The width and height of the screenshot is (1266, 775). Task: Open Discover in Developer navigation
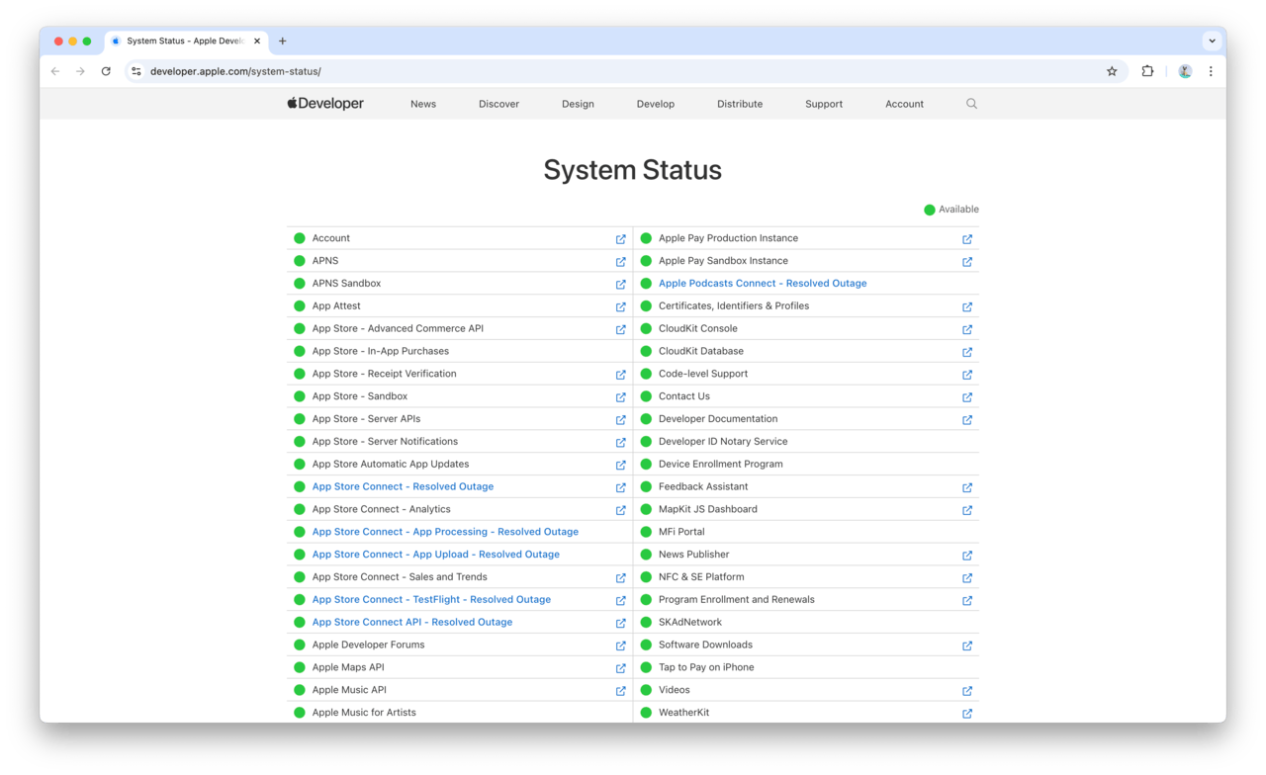(x=498, y=104)
